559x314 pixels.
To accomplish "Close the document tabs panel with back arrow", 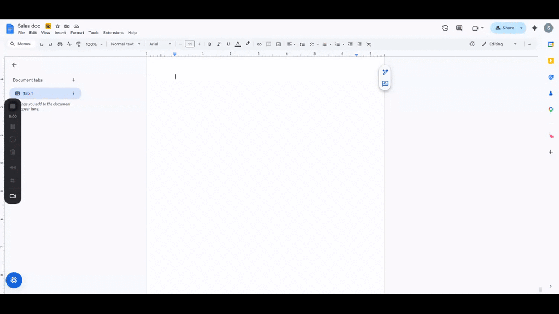I will pyautogui.click(x=14, y=65).
